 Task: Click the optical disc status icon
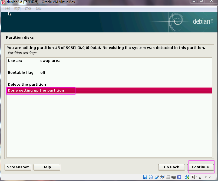[151, 177]
